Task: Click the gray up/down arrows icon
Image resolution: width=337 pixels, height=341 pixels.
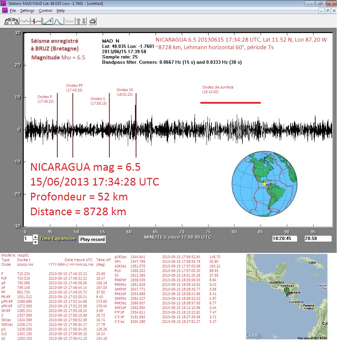Action: click(81, 21)
